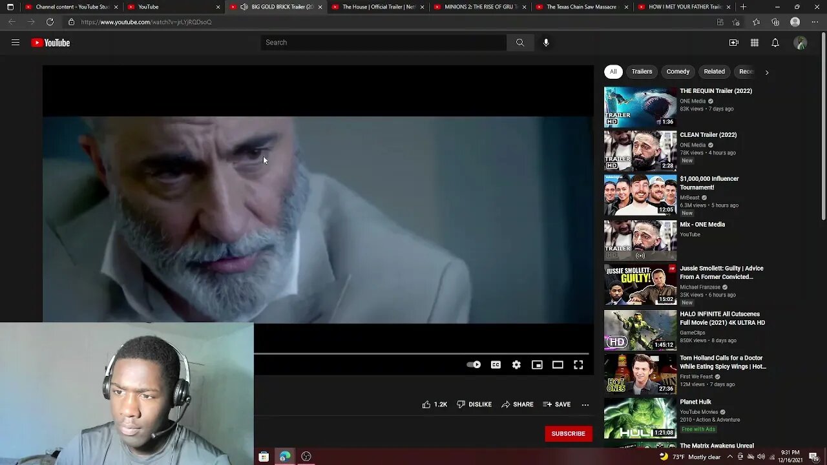Open the Mix - ONE Media playlist
The width and height of the screenshot is (827, 465).
pyautogui.click(x=702, y=225)
